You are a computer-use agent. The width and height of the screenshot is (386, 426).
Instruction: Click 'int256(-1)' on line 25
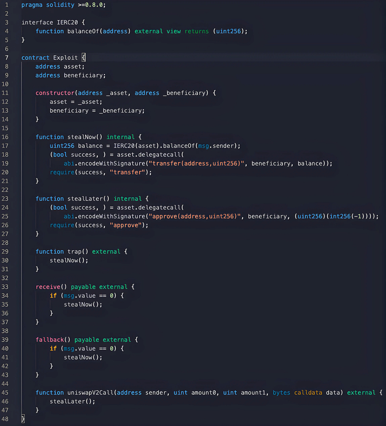pyautogui.click(x=347, y=216)
